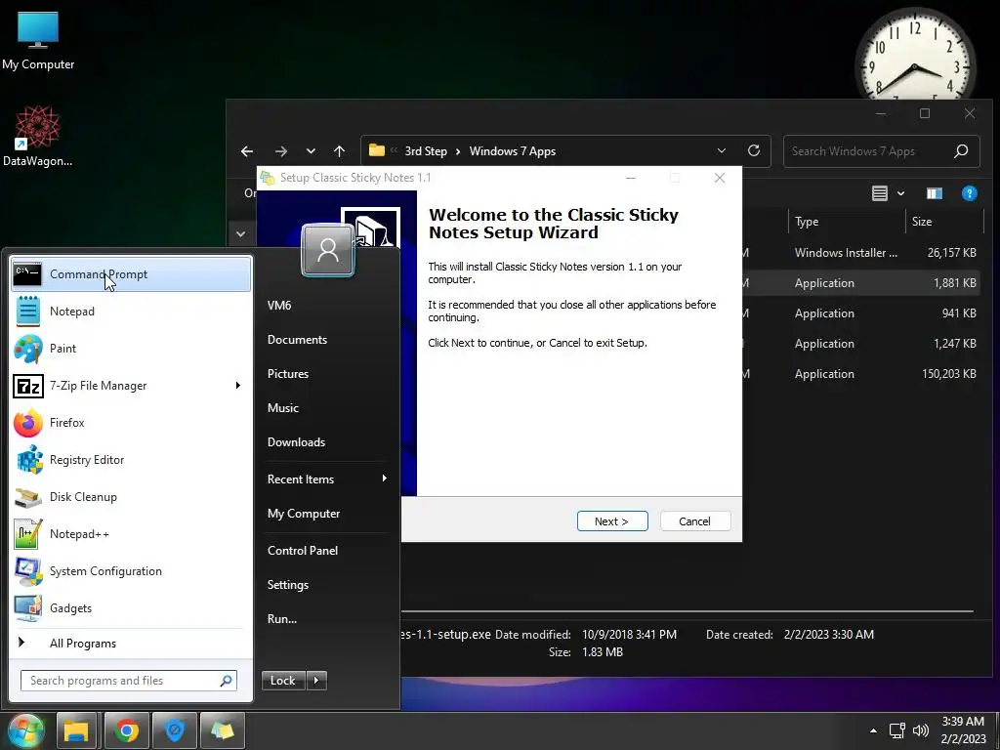1000x750 pixels.
Task: Click the volume tray icon
Action: coord(921,730)
